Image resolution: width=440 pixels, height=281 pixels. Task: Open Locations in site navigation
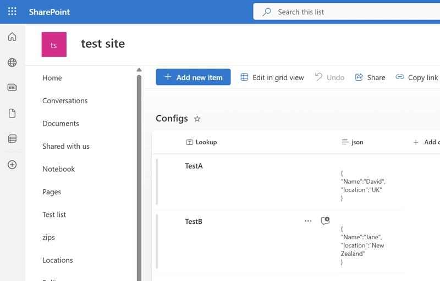tap(58, 260)
